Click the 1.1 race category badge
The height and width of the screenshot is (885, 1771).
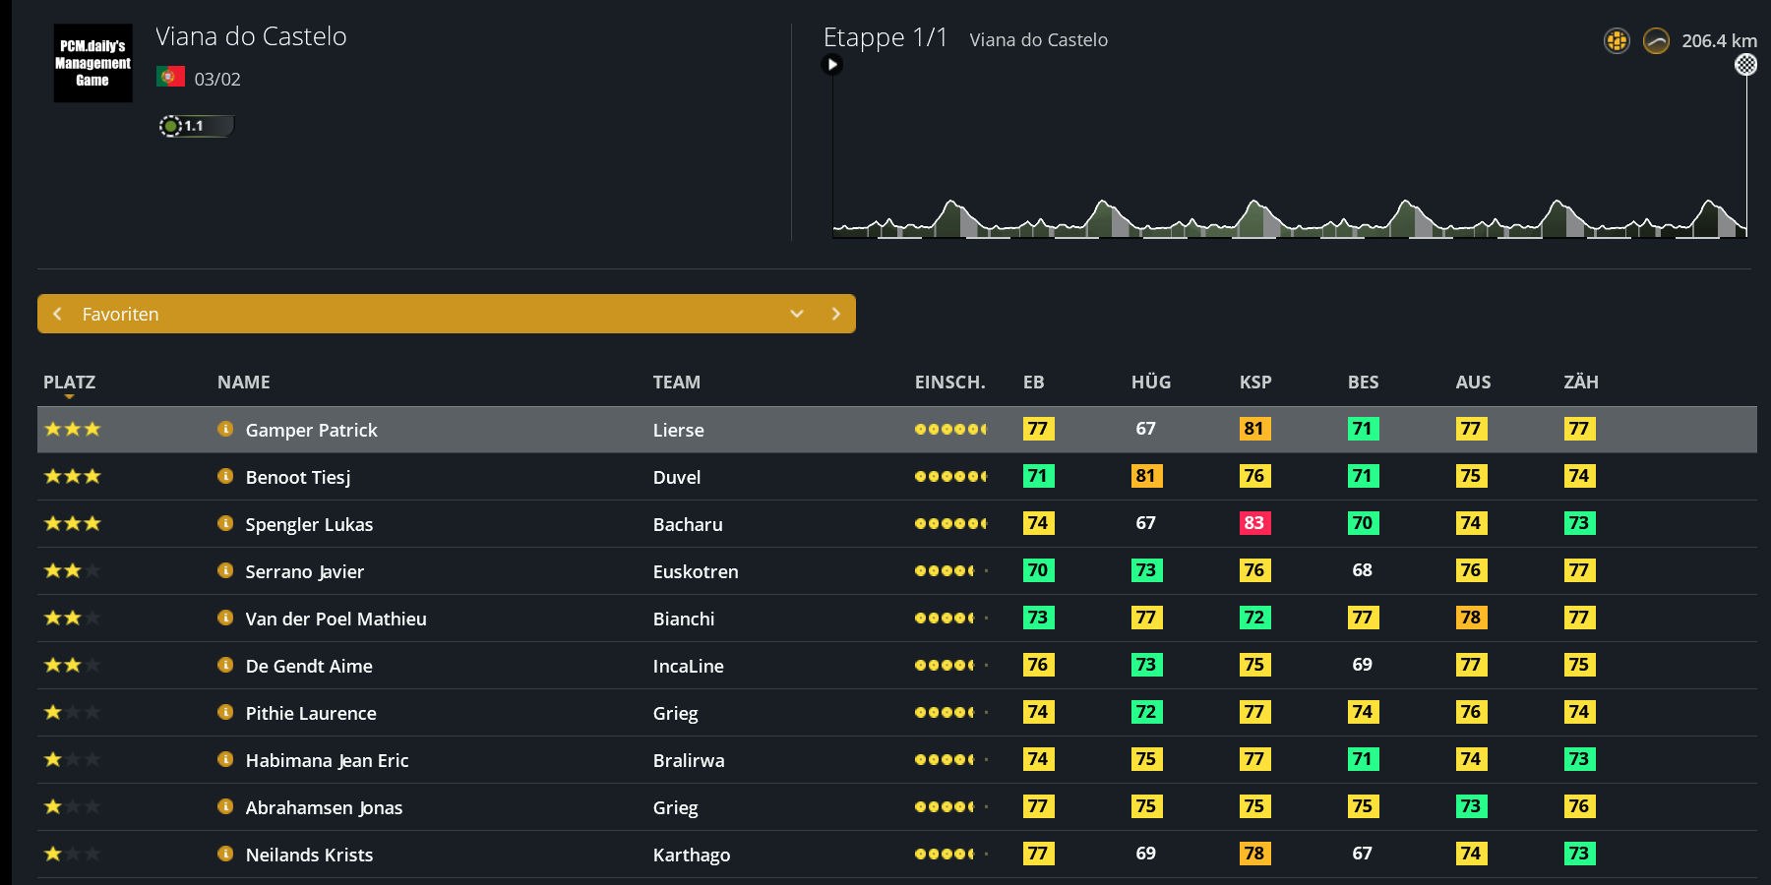tap(197, 126)
